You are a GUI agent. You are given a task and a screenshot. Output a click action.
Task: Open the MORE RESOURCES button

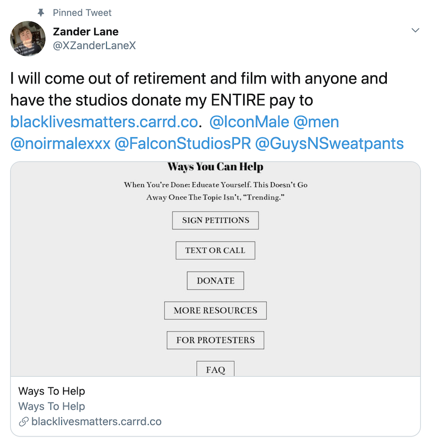(x=215, y=310)
